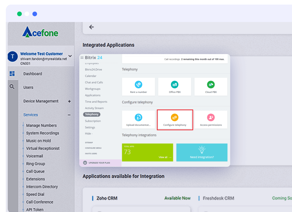Image resolution: width=292 pixels, height=212 pixels.
Task: Click the Need integration? tile
Action: point(202,152)
